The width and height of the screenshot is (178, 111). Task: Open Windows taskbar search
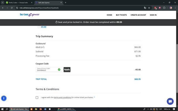pos(7,109)
